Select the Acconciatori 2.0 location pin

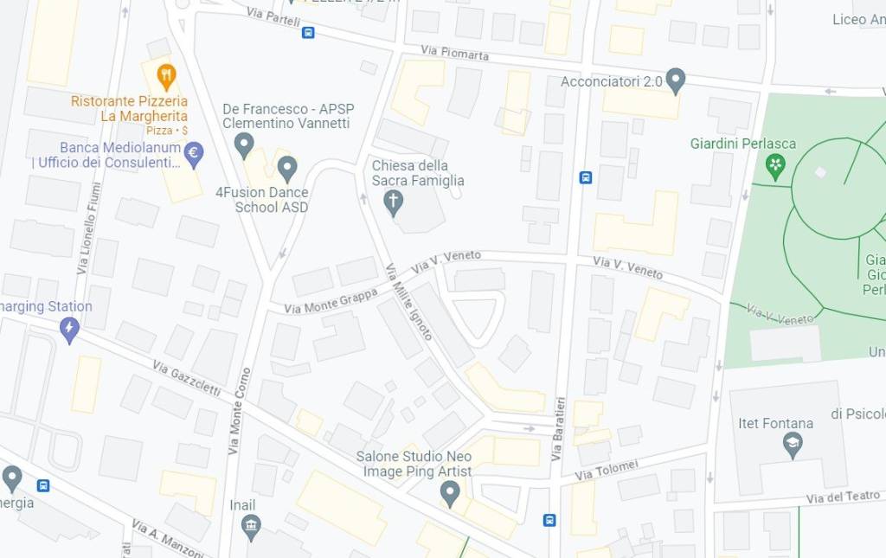coord(676,82)
